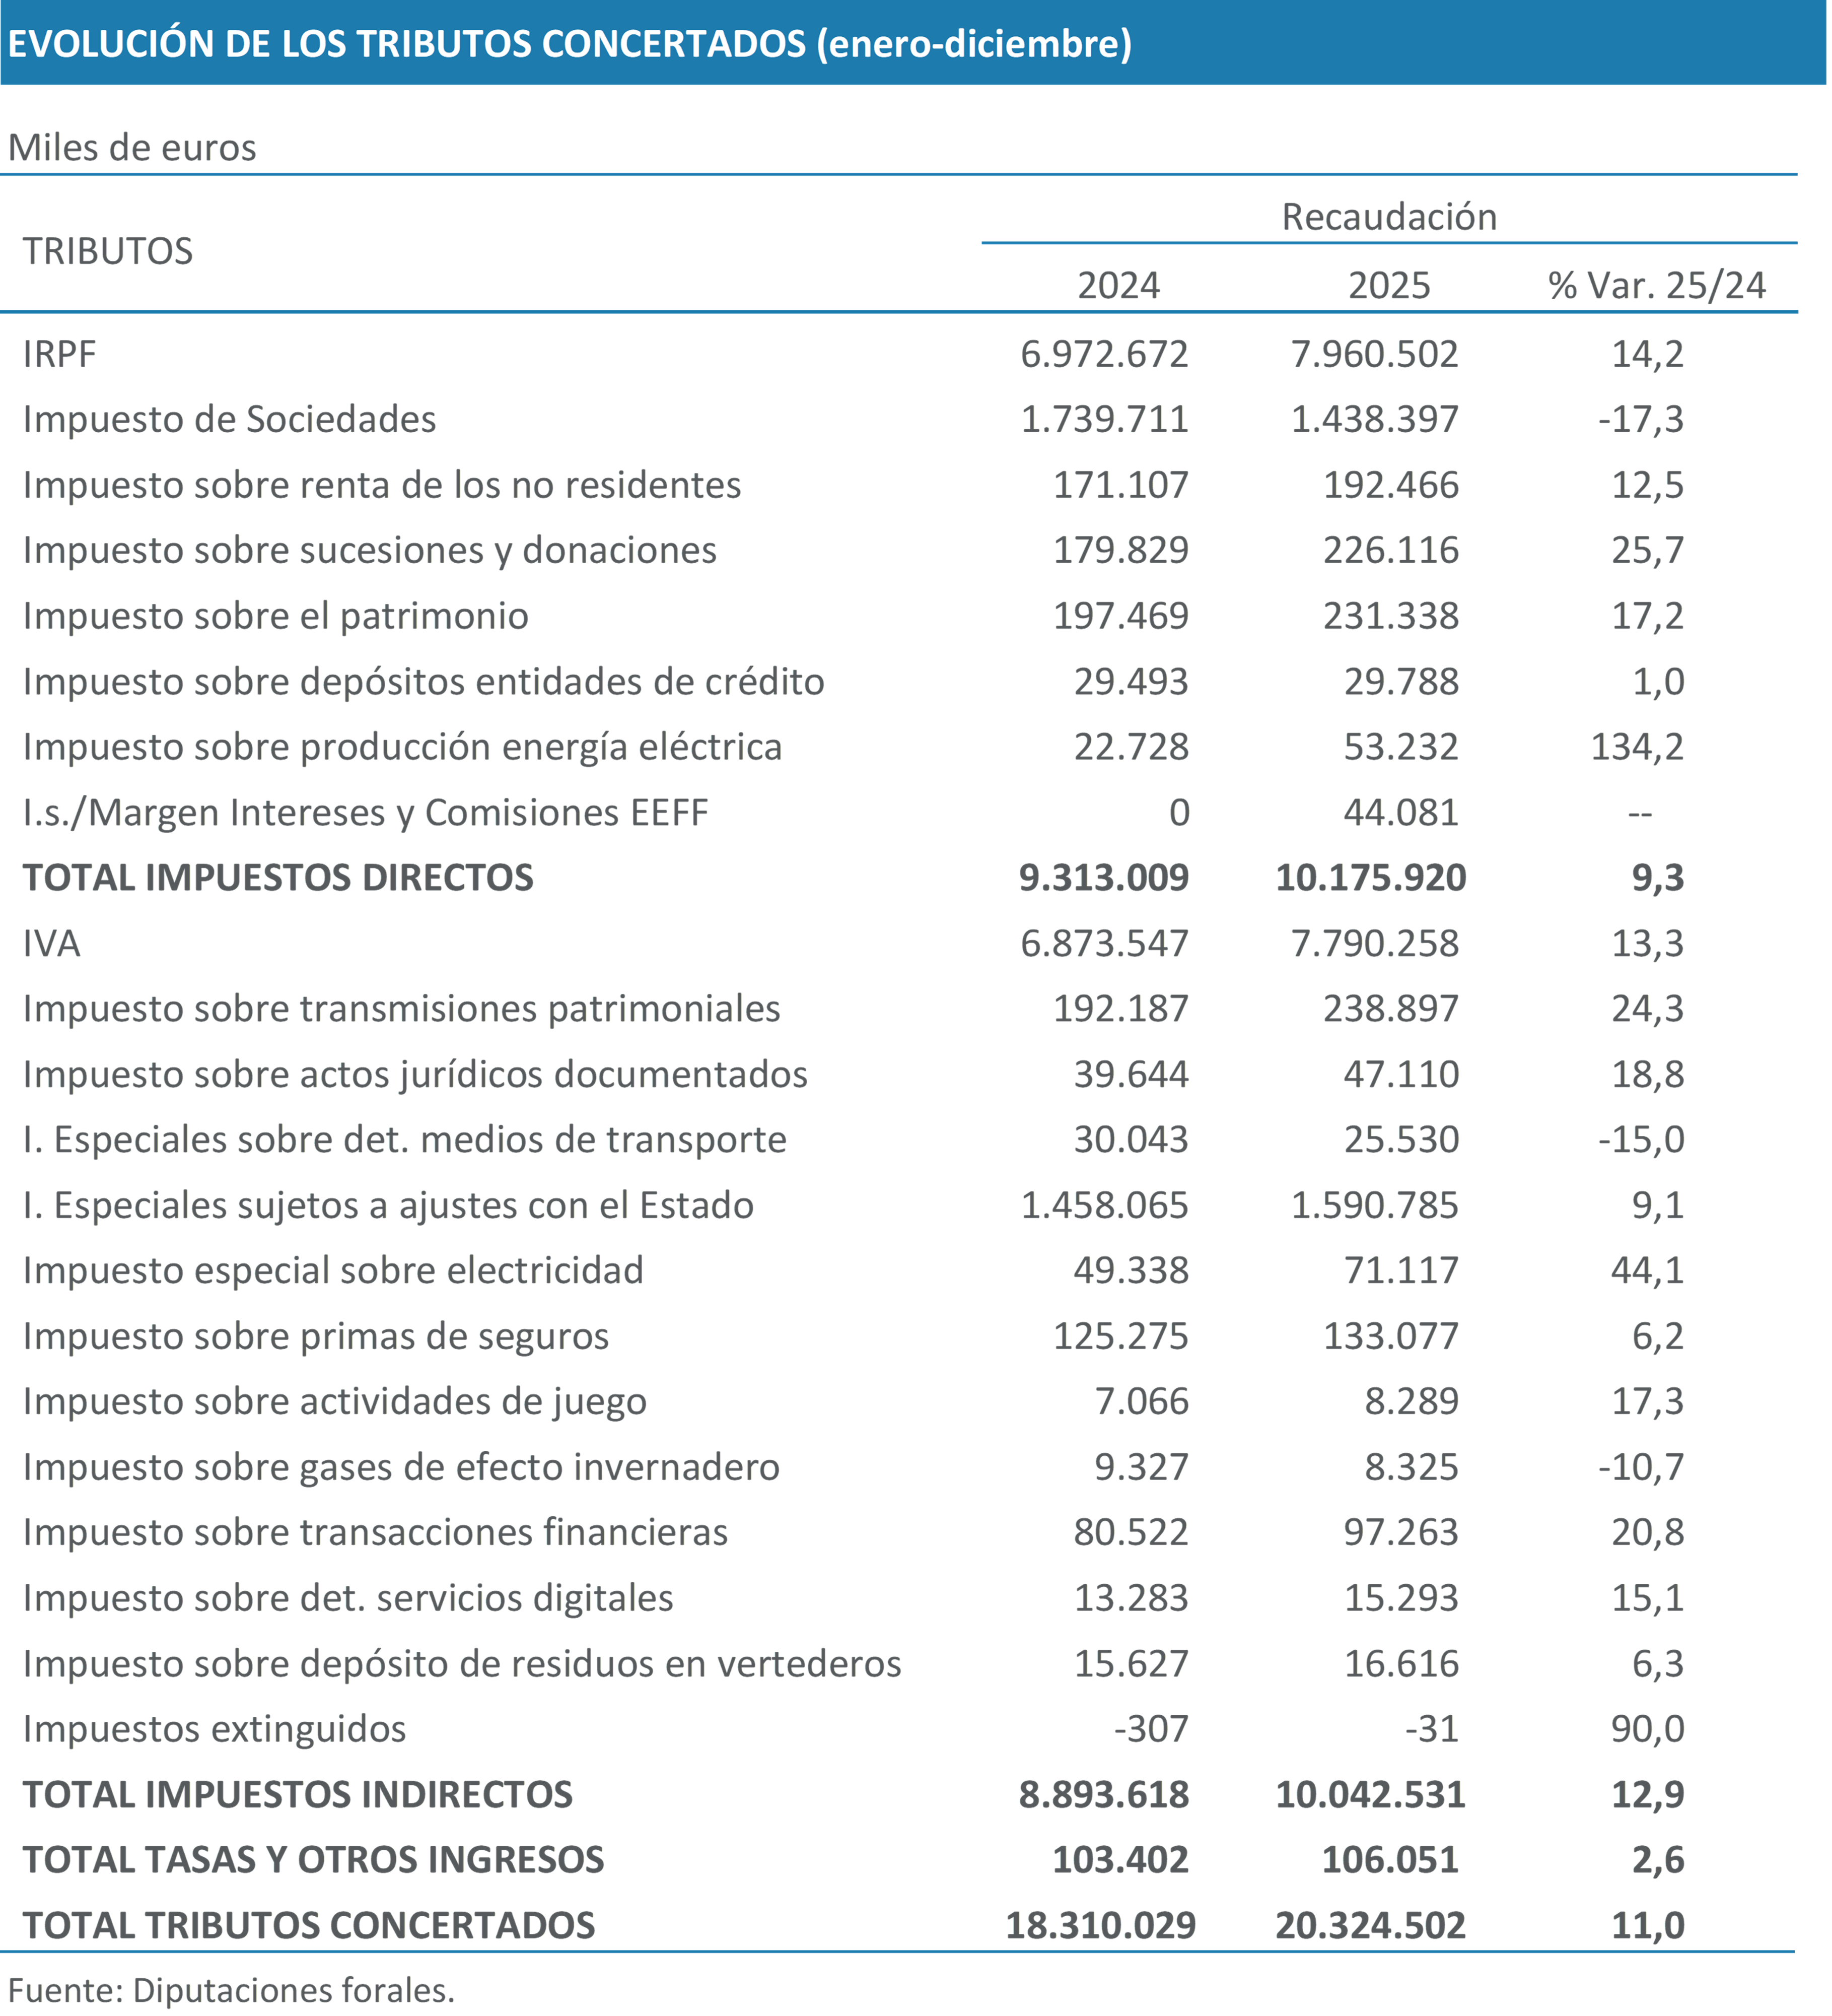Click the 'Fuente: Diputaciones forales' footnote
The image size is (1832, 2016).
pyautogui.click(x=231, y=1990)
